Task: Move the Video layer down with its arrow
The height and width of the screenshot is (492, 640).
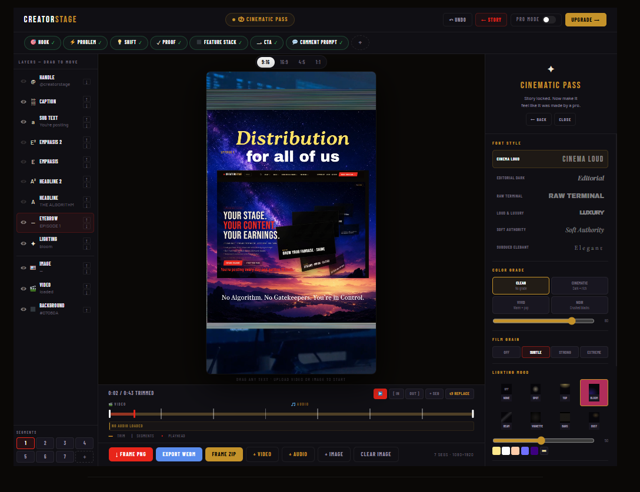Action: [x=86, y=293]
